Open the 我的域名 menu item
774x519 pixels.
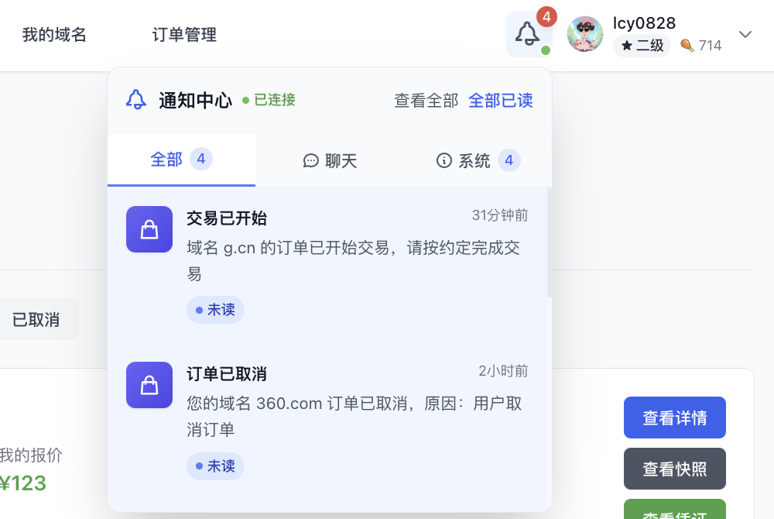pyautogui.click(x=54, y=35)
